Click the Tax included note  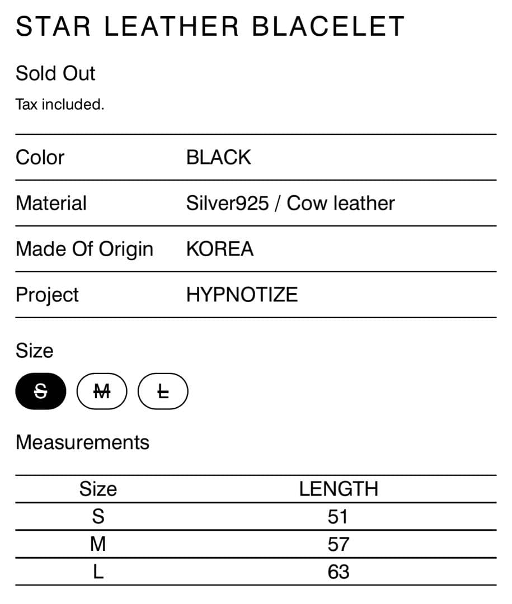[x=60, y=104]
